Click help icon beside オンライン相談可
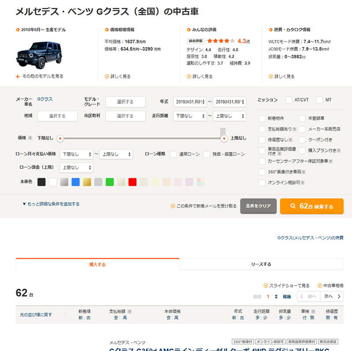 (x=303, y=183)
